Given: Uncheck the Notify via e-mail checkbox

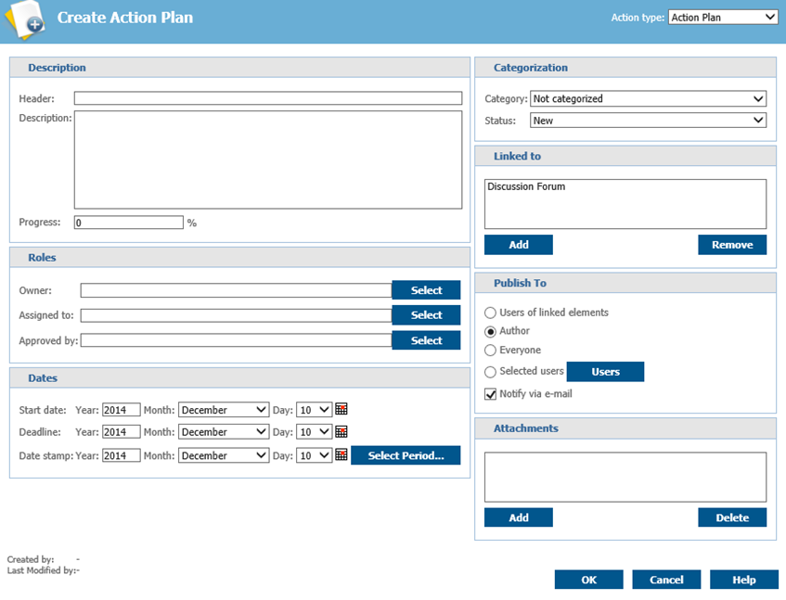Looking at the screenshot, I should pos(491,394).
